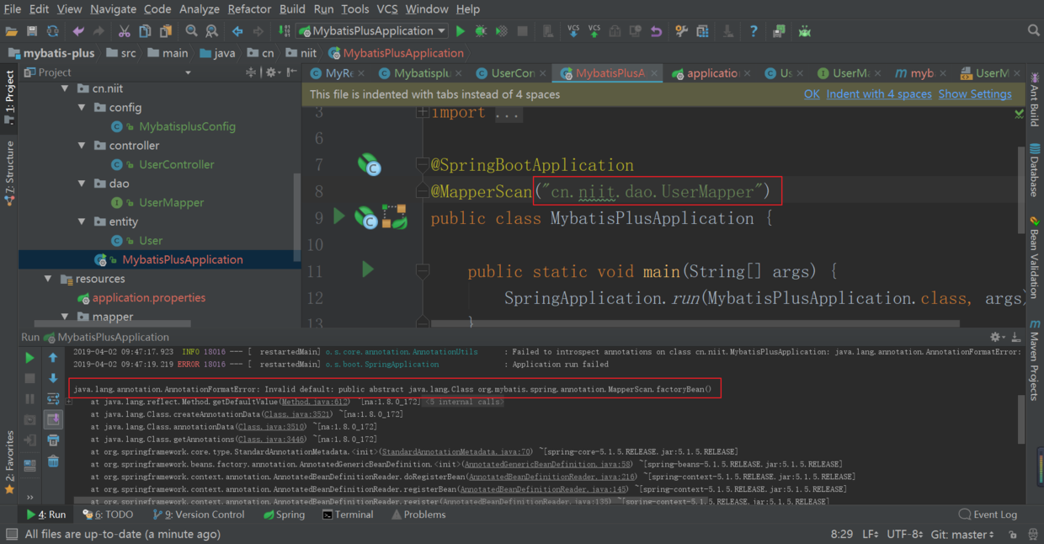Click the UTF-8 encoding status widget
Image resolution: width=1044 pixels, height=544 pixels.
pos(904,535)
